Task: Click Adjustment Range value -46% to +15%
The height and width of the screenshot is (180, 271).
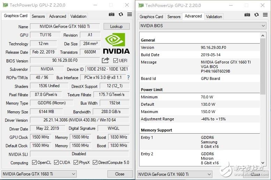Action: [213, 119]
